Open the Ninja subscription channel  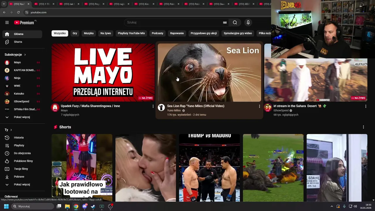[22, 78]
